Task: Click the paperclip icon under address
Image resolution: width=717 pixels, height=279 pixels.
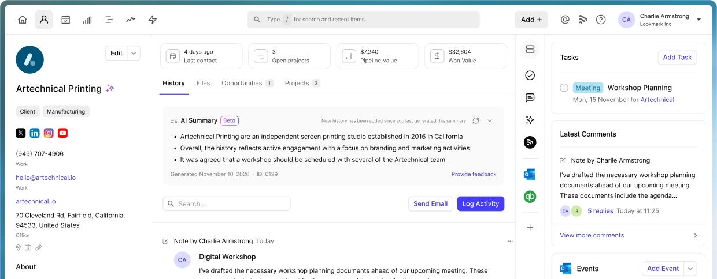Action: (38, 247)
